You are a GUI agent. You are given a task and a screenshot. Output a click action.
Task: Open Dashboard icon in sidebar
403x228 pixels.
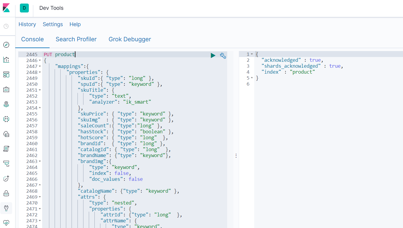[x=6, y=75]
